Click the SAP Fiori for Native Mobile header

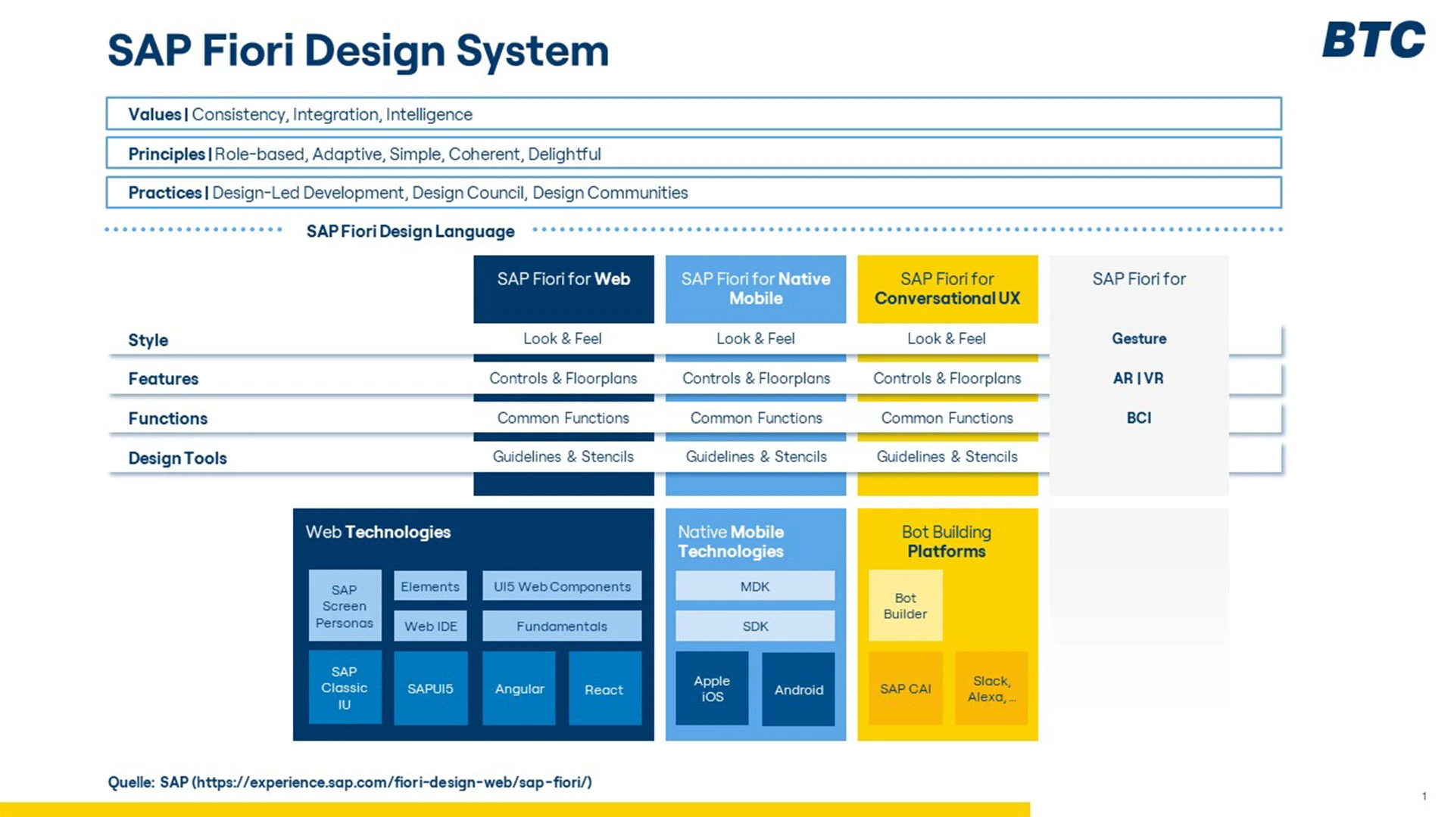pos(756,289)
